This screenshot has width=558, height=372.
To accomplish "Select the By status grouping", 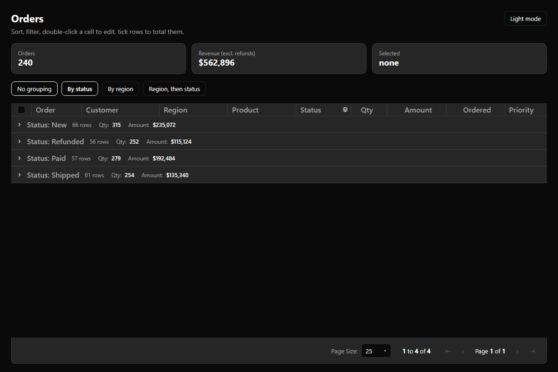I will click(x=80, y=89).
